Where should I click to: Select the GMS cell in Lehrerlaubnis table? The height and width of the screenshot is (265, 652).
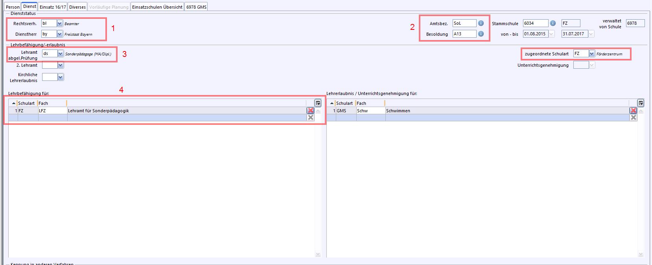click(x=346, y=111)
